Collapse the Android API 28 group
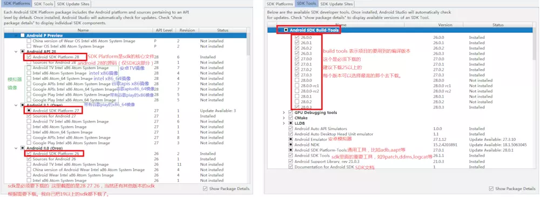The image size is (540, 197). click(16, 52)
